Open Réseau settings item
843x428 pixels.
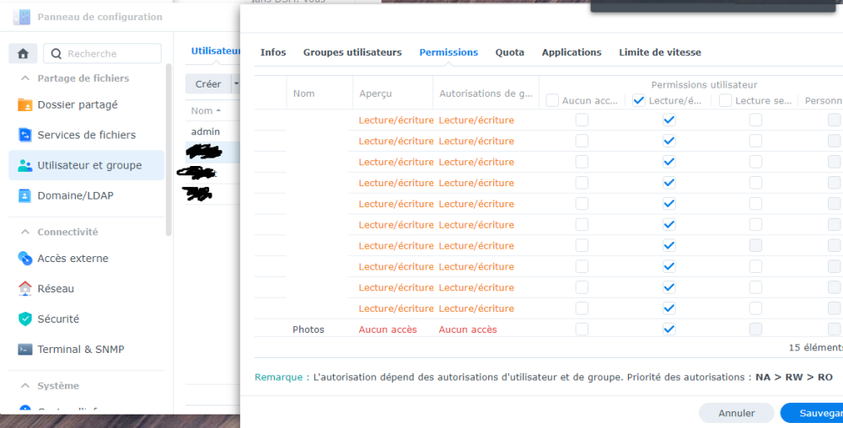[x=86, y=288]
